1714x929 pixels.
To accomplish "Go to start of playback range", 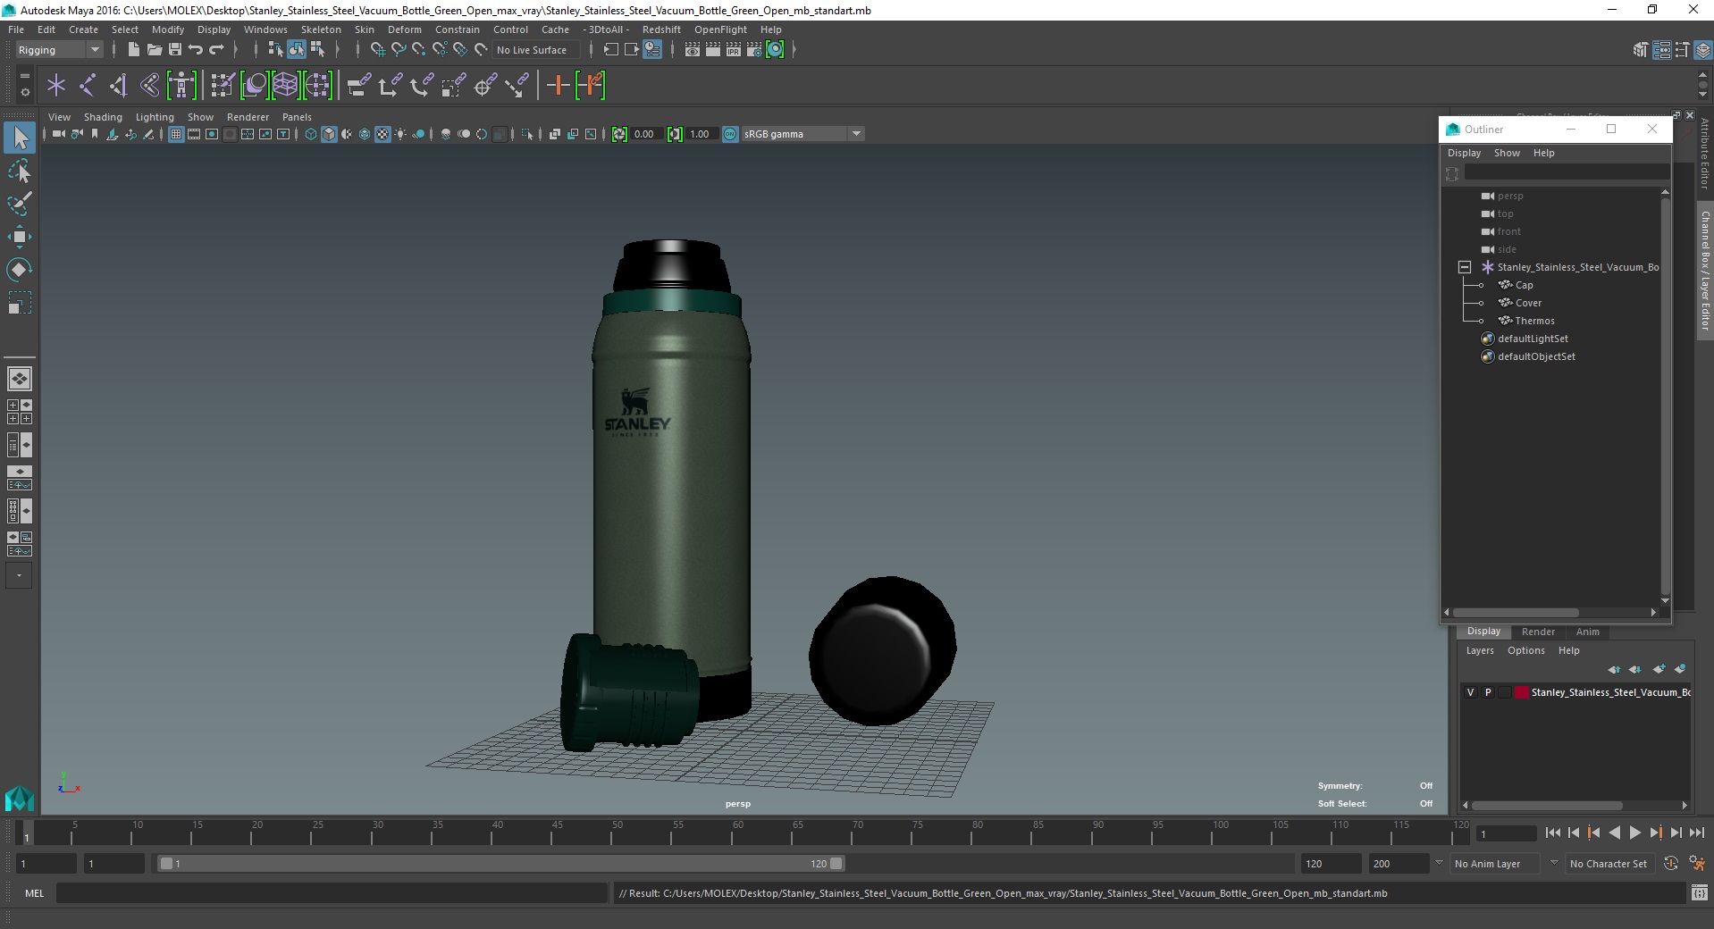I will (x=1552, y=833).
